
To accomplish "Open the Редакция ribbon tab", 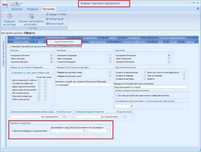I will click(x=33, y=9).
